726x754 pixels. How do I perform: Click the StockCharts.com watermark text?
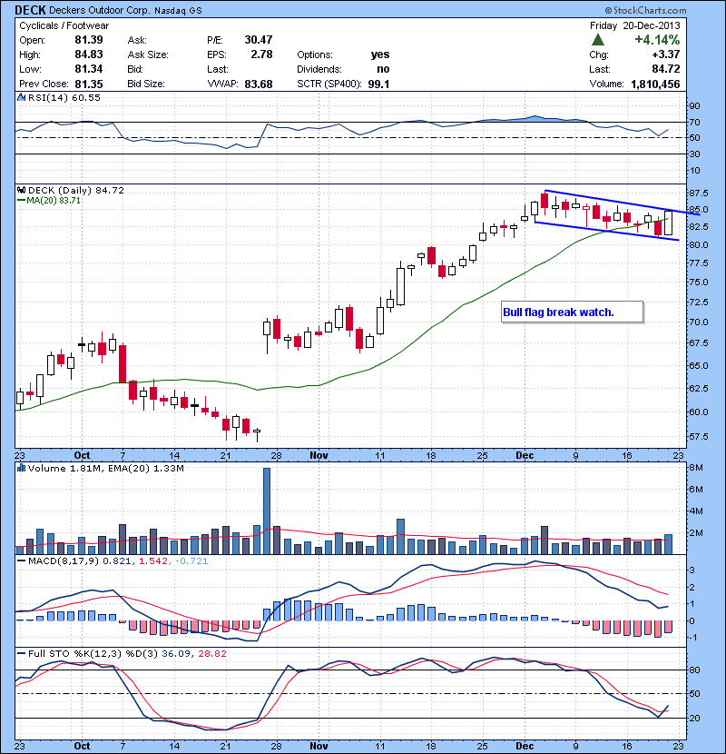[645, 10]
